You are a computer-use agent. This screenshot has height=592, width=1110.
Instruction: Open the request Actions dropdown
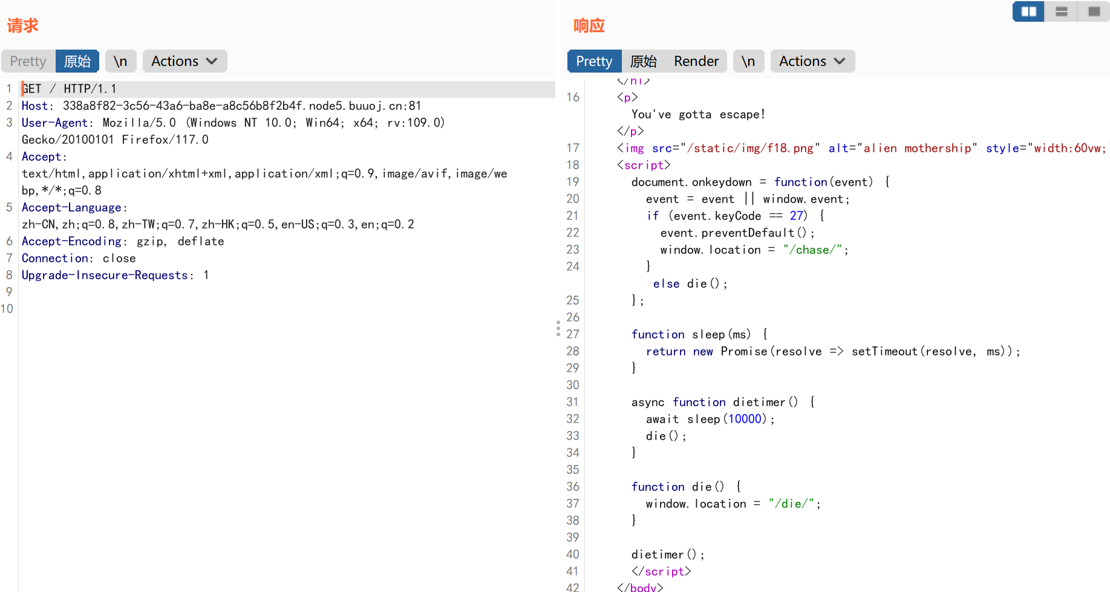[x=184, y=61]
